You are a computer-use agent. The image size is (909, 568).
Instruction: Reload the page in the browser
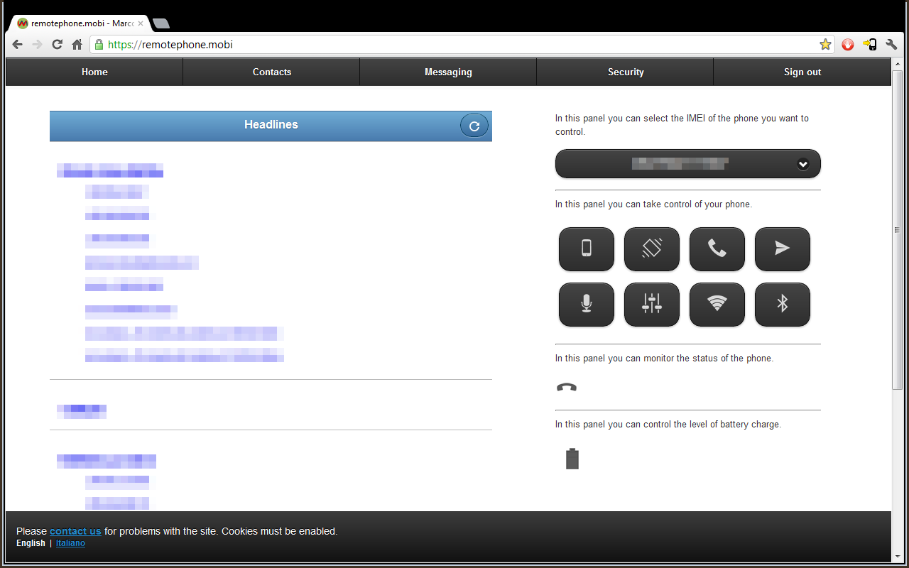coord(58,45)
